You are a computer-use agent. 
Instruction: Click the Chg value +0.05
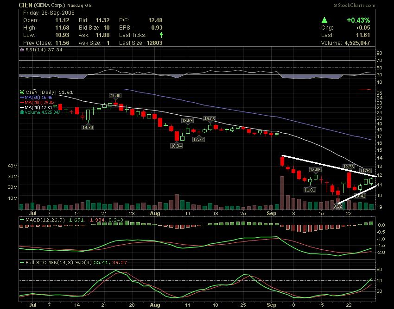(363, 28)
